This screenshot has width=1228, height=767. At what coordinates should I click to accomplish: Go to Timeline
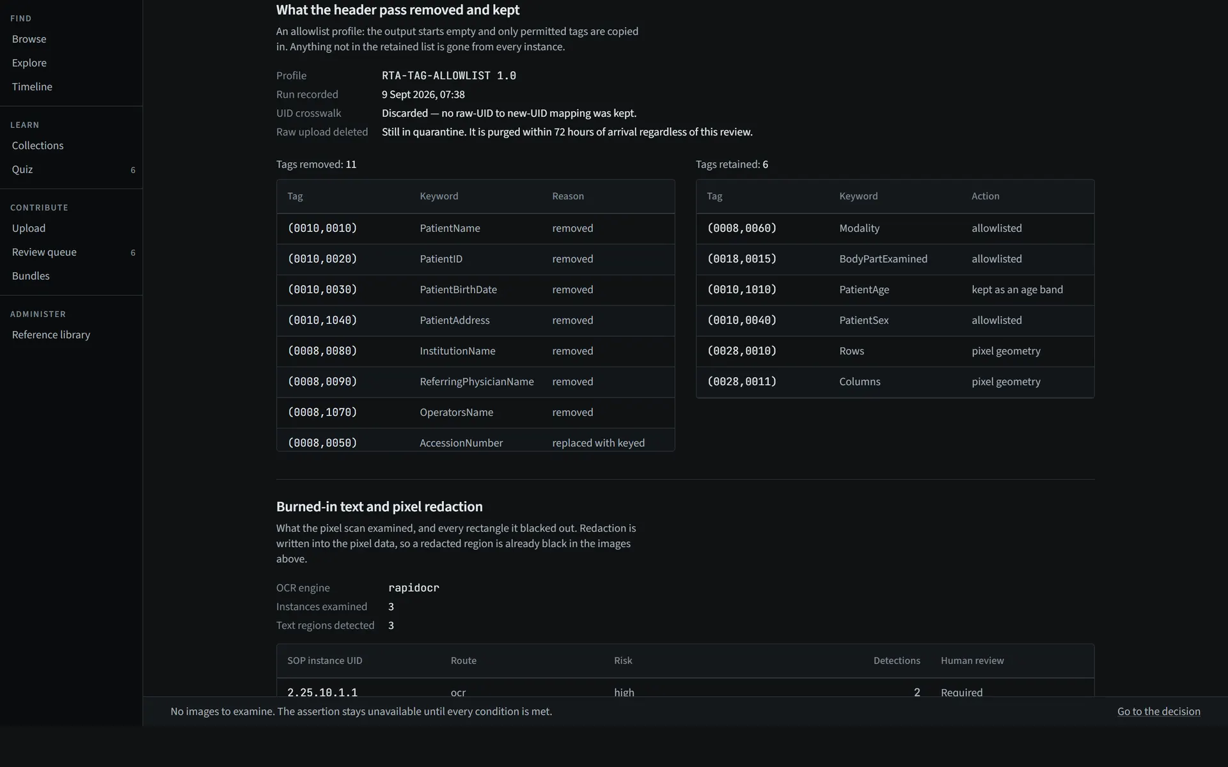tap(32, 86)
